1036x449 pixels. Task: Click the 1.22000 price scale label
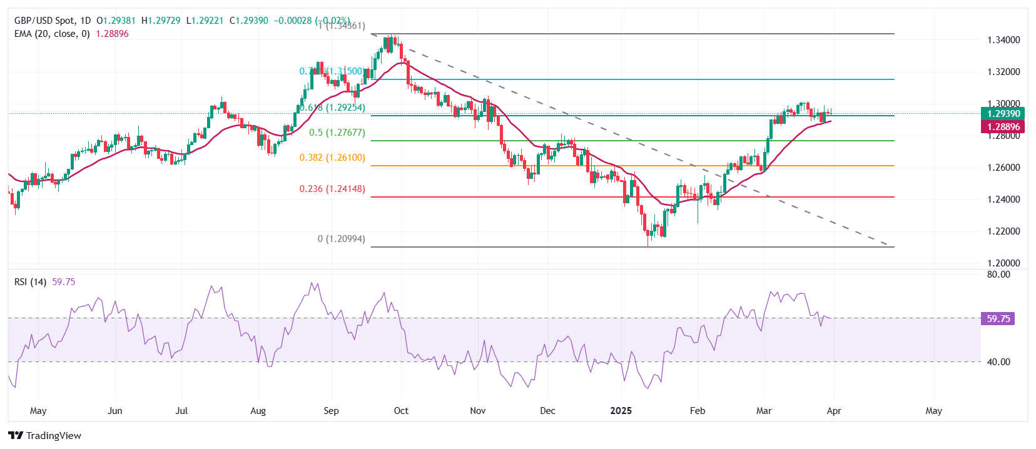(x=1003, y=231)
